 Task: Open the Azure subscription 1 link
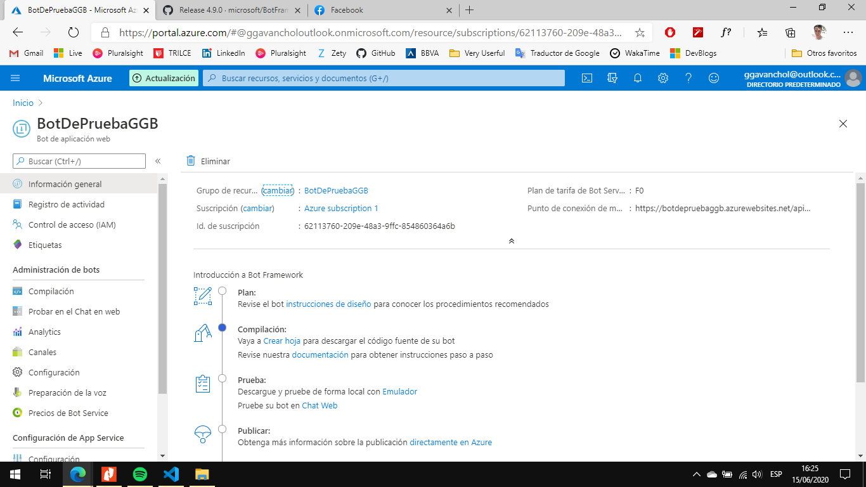click(x=341, y=208)
